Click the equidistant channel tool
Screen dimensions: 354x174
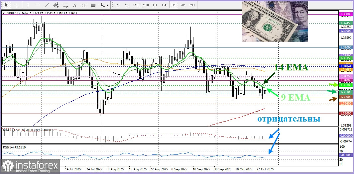56,5
